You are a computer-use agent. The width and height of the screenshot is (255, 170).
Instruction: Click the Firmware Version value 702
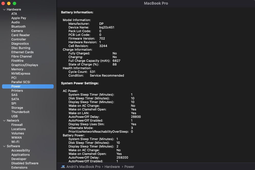pyautogui.click(x=102, y=38)
